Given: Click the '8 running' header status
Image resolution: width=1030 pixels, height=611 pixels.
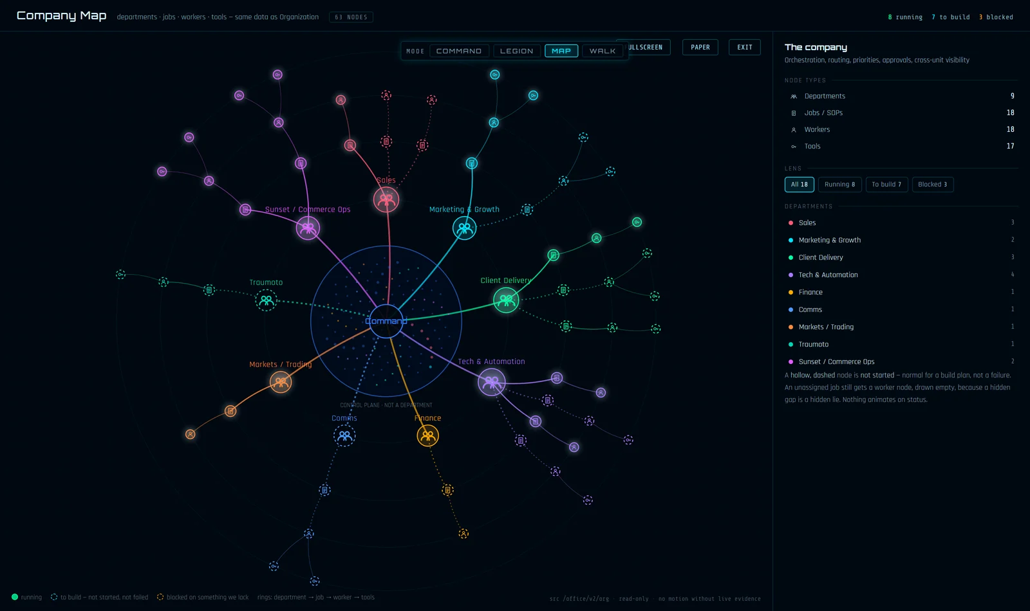Looking at the screenshot, I should (905, 17).
